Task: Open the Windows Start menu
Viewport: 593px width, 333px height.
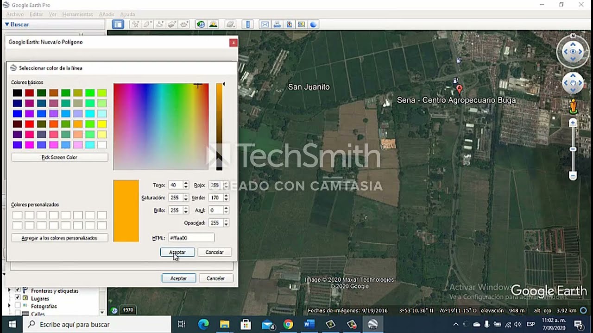Action: coord(12,324)
